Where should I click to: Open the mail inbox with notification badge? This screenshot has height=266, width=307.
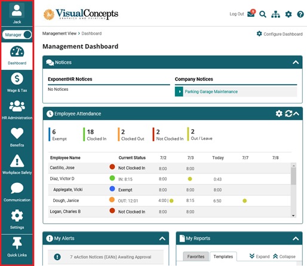click(x=251, y=14)
